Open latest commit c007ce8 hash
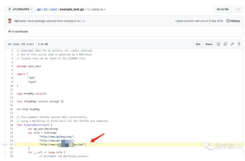This screenshot has width=245, height=161. (199, 21)
